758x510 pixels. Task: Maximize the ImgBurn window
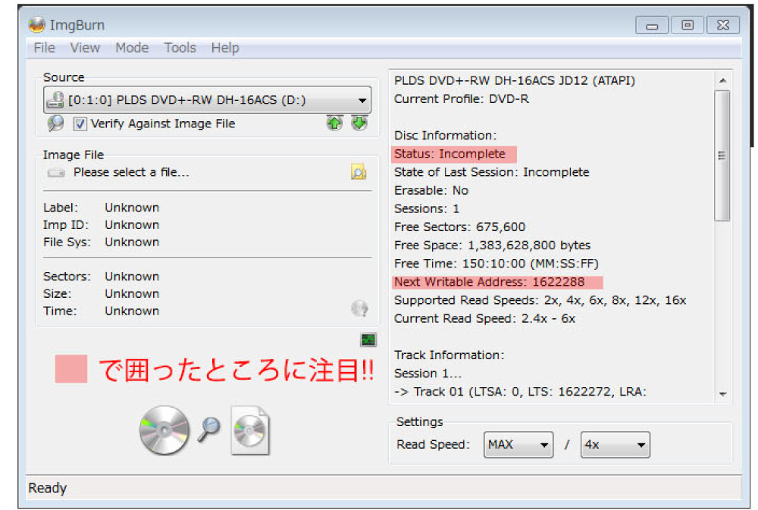click(687, 25)
